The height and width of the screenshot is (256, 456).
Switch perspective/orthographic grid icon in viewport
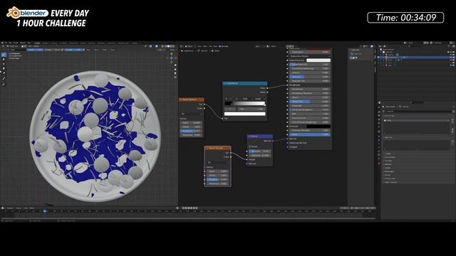[175, 78]
